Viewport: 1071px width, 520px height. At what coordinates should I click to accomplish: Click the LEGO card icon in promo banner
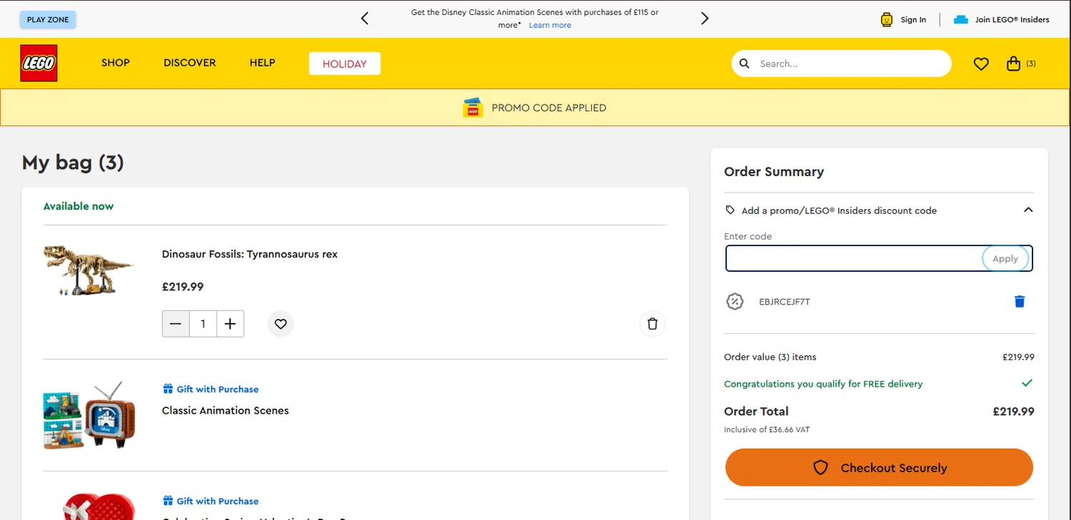[x=473, y=108]
